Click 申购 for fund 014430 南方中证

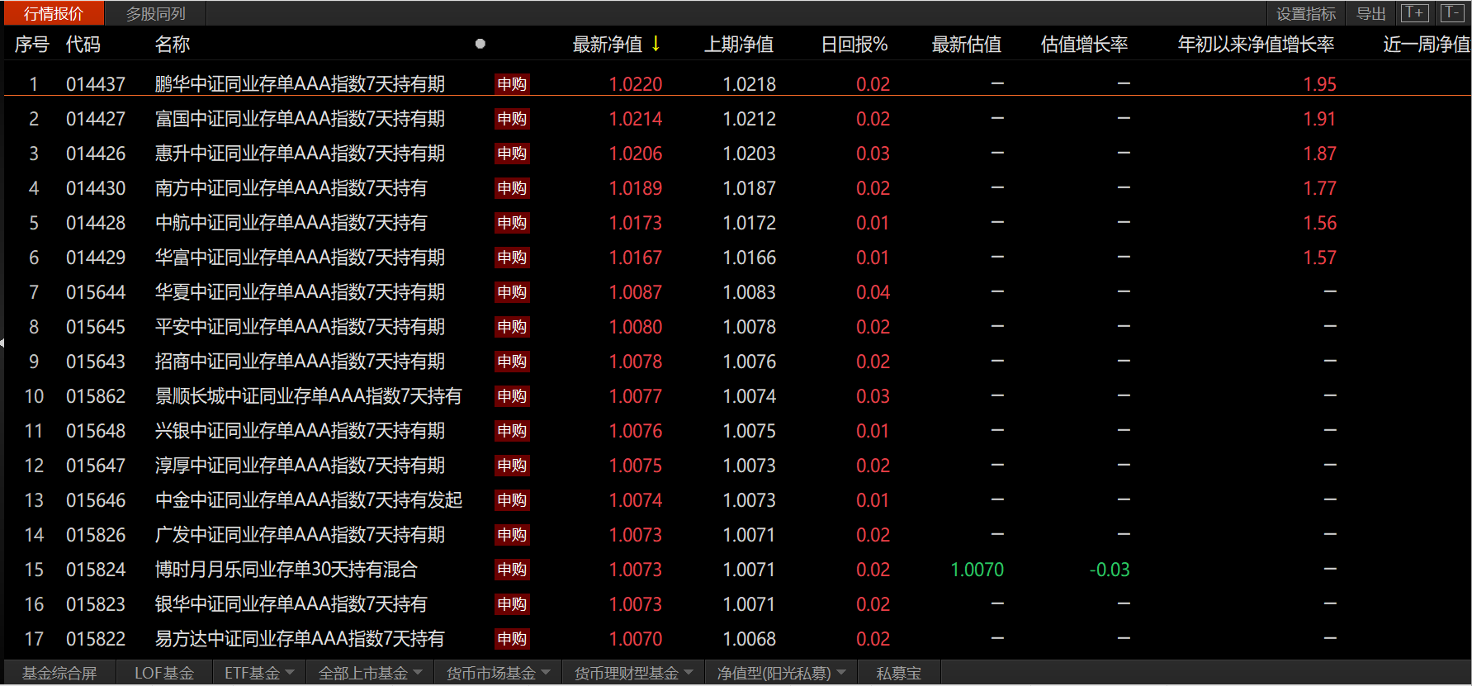[x=512, y=188]
